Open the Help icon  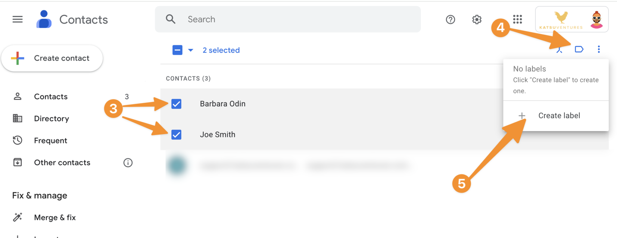click(x=450, y=19)
